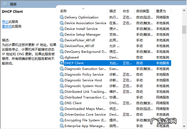Click the scrollbar down arrow

(184, 126)
